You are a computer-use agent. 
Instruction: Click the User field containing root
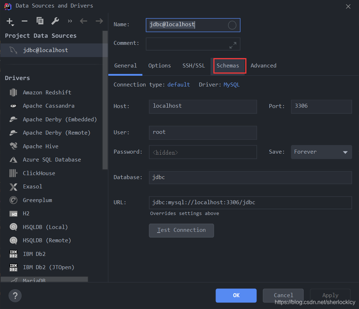pos(203,133)
